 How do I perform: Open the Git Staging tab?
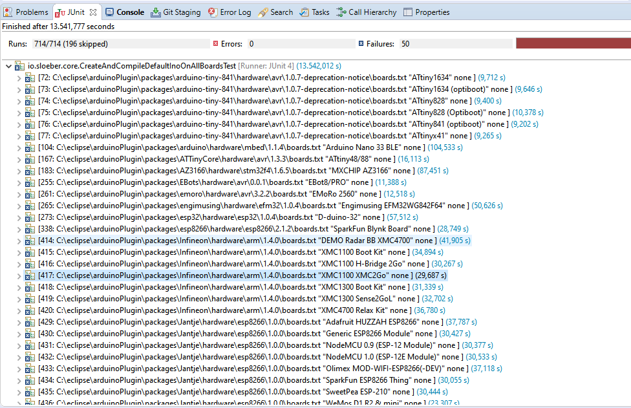click(x=175, y=12)
